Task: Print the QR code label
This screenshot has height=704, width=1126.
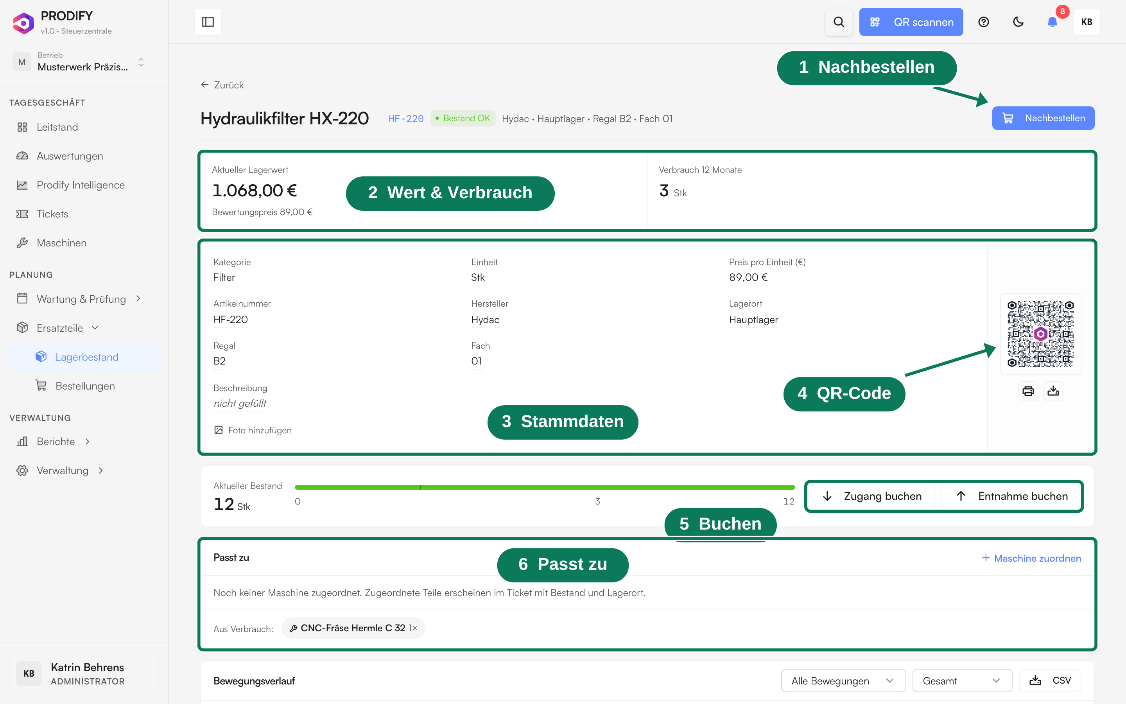Action: [1028, 391]
